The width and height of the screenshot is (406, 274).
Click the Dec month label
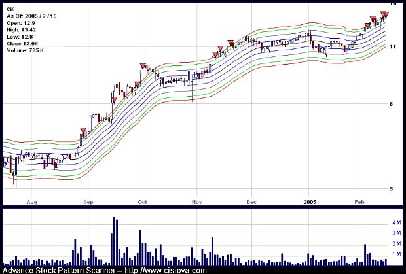251,202
